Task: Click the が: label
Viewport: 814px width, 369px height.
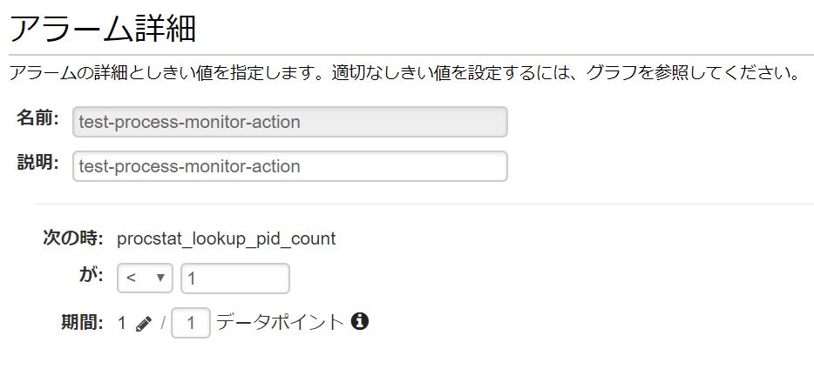Action: pyautogui.click(x=91, y=275)
